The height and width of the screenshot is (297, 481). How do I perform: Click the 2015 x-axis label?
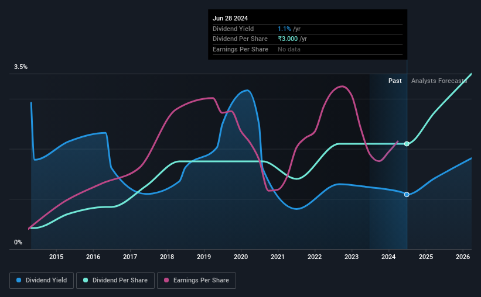pyautogui.click(x=56, y=257)
